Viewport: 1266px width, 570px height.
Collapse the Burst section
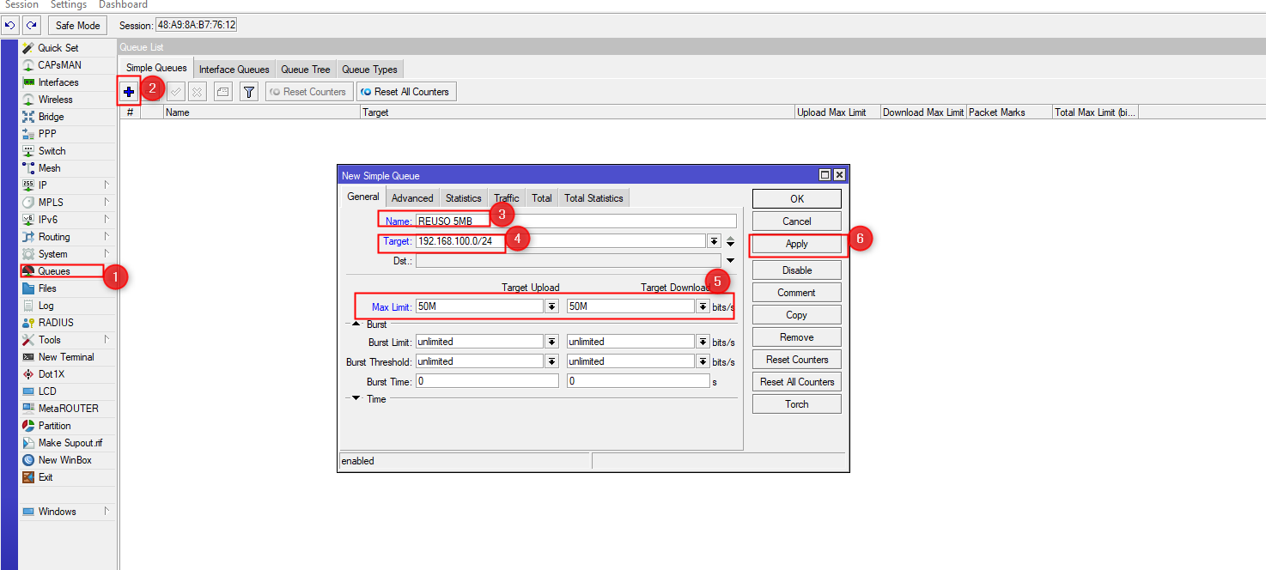click(x=356, y=324)
